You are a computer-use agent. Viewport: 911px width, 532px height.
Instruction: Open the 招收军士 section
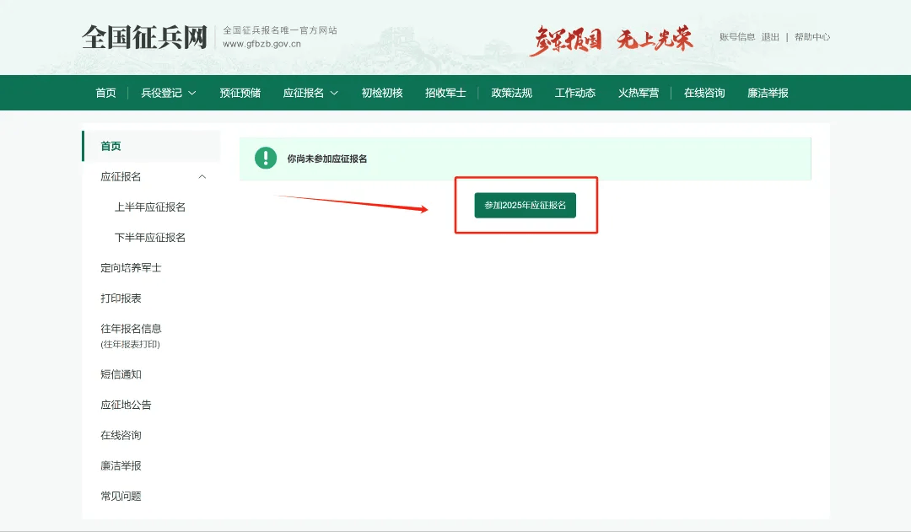[x=446, y=93]
